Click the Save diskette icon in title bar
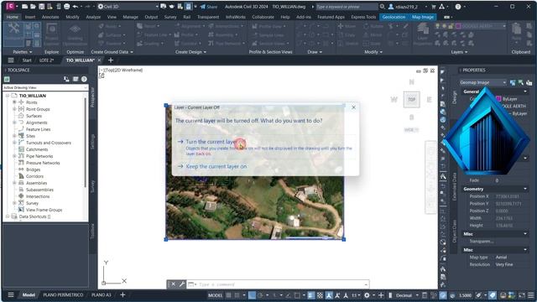This screenshot has height=302, width=537. point(41,7)
